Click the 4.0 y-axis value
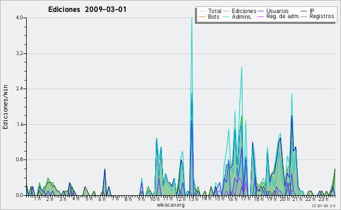341x210 pixels. pos(19,18)
